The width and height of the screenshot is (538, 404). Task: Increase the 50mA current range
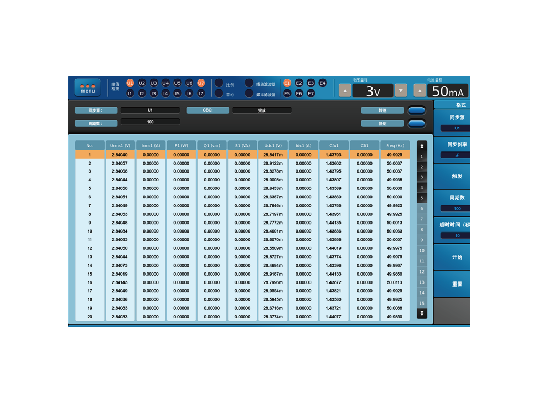pos(420,90)
